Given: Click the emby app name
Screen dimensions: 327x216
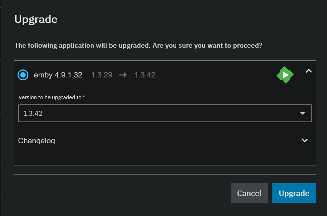Looking at the screenshot, I should [43, 75].
